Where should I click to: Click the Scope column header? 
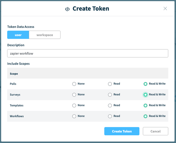14,74
